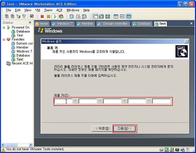196x153 pixels.
Task: Open the Edit menu
Action: coord(18,10)
